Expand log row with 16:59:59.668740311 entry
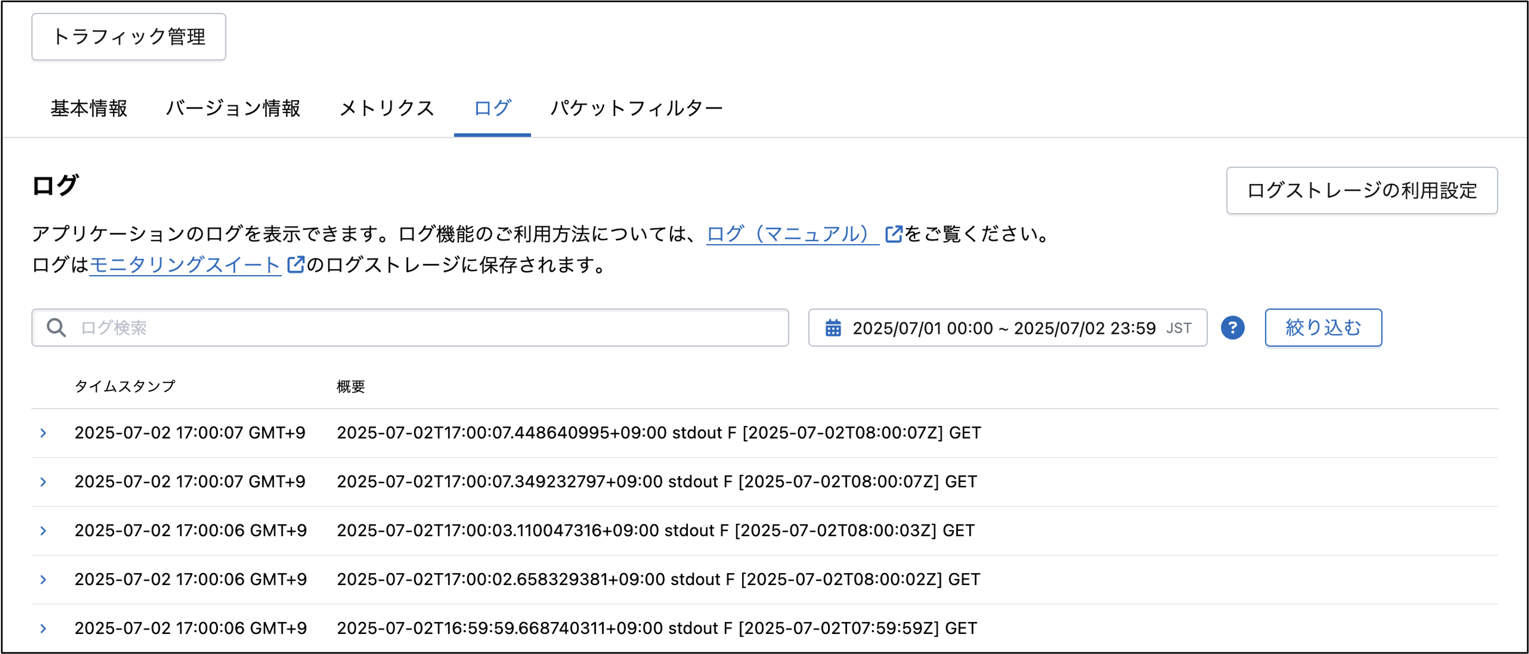 coord(43,628)
